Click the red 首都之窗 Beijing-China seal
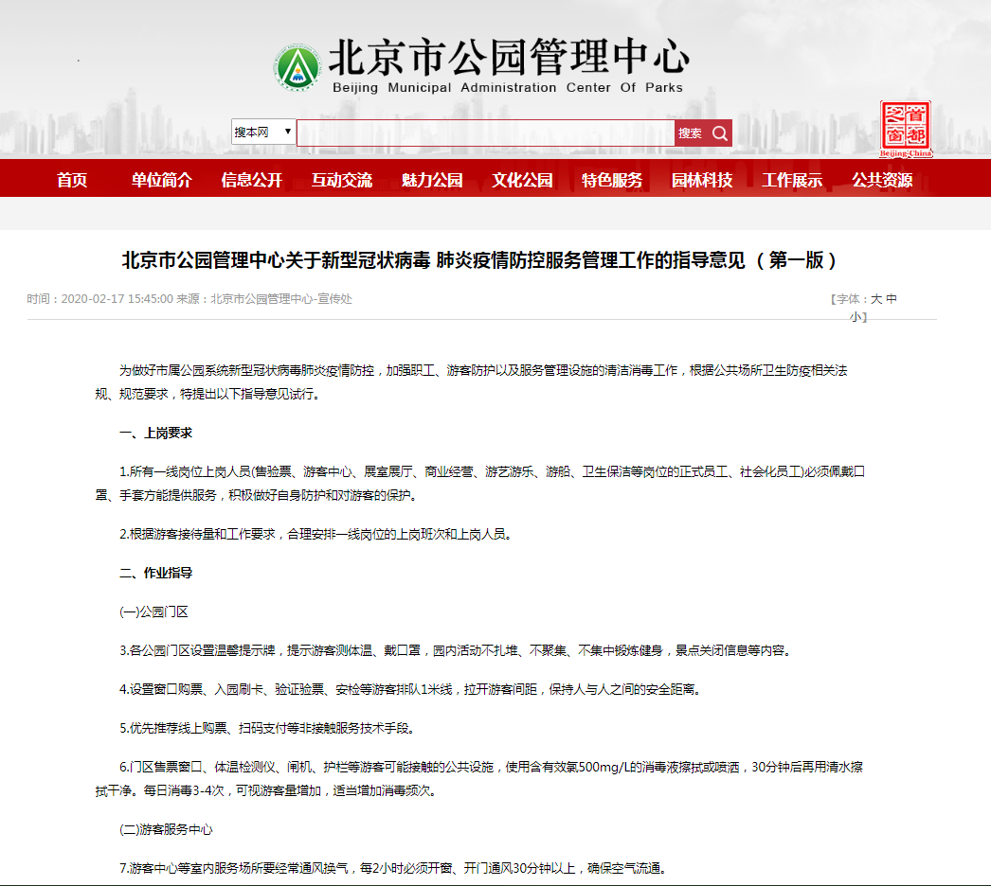Image resolution: width=991 pixels, height=886 pixels. (x=906, y=129)
